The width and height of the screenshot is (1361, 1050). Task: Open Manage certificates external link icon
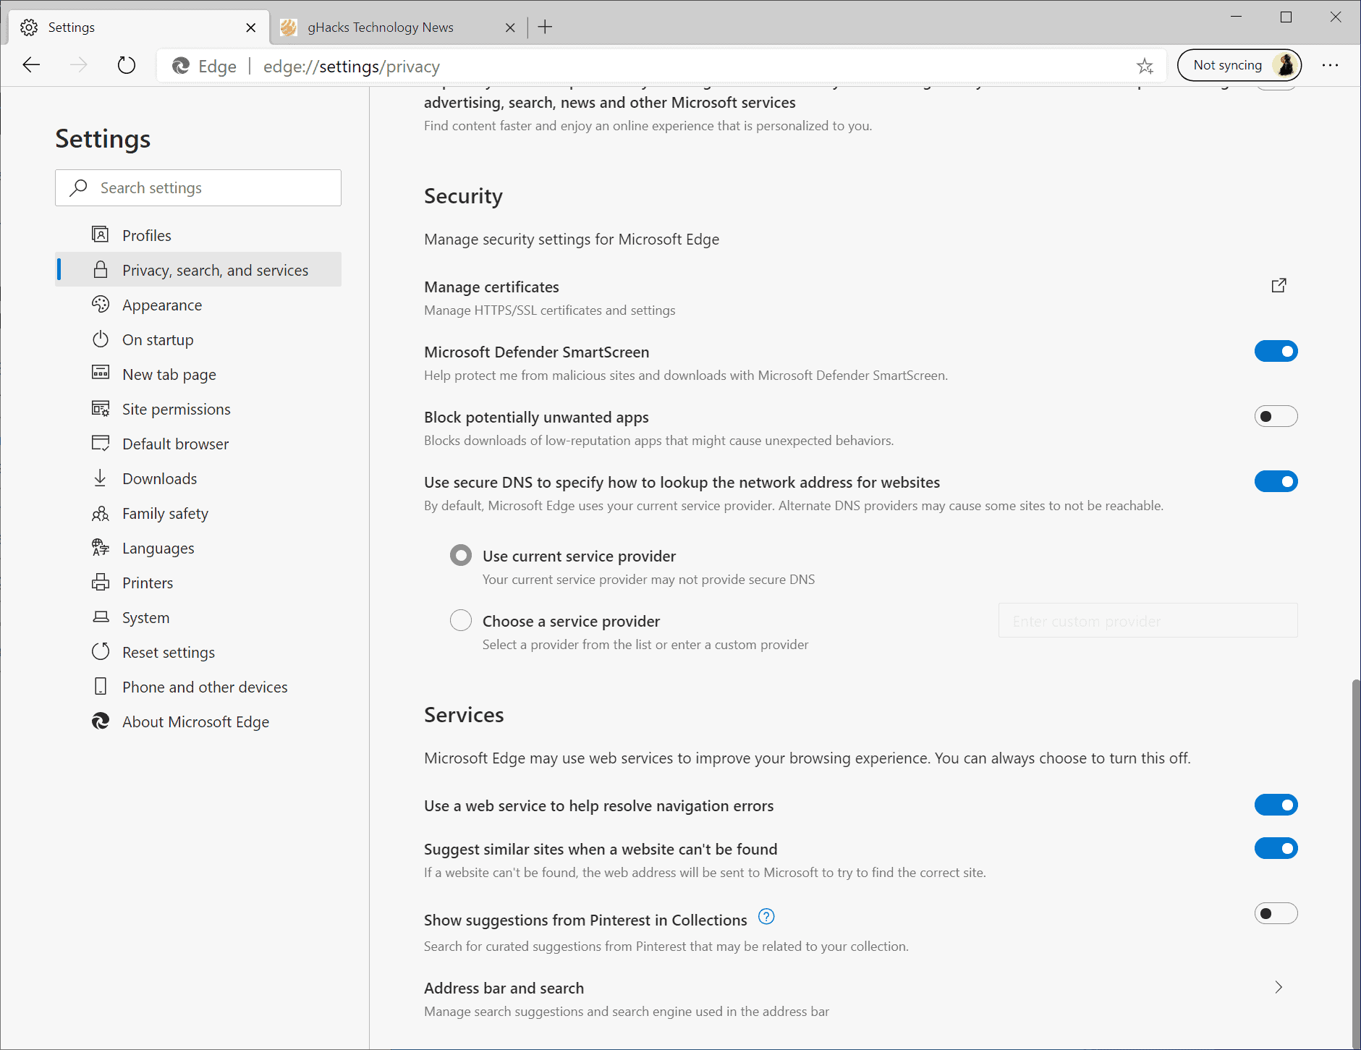[1279, 285]
